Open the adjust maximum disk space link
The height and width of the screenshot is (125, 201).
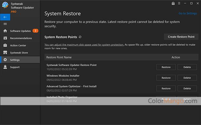pyautogui.click(x=84, y=45)
